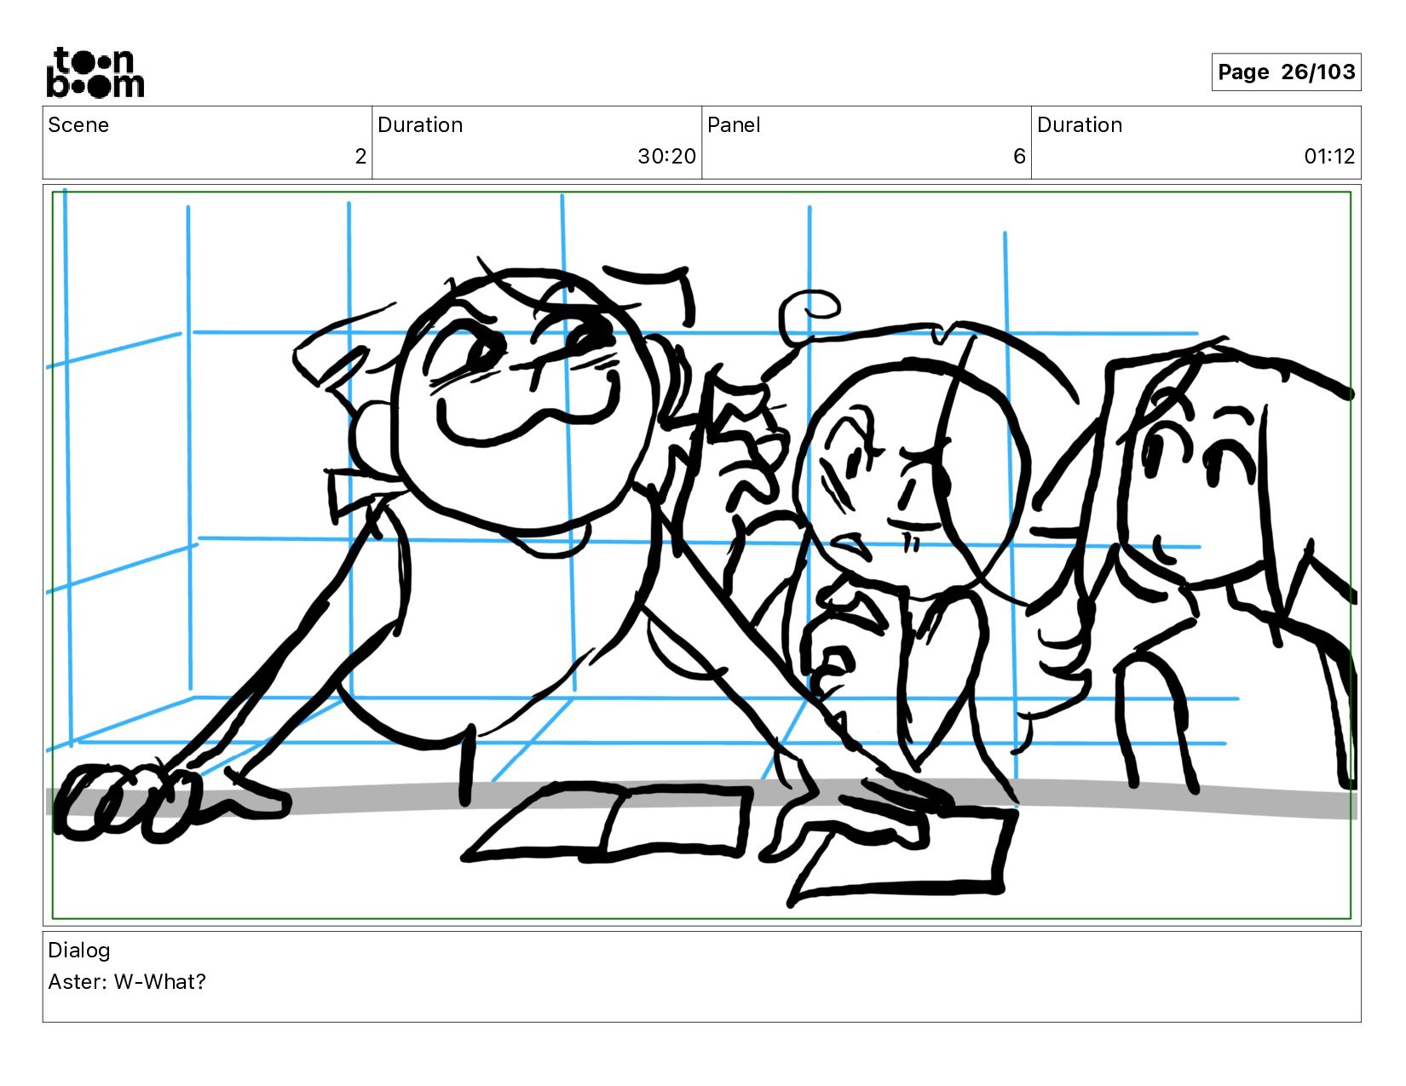The height and width of the screenshot is (1086, 1406).
Task: Click the panel duration value 01:12
Action: pos(1329,157)
